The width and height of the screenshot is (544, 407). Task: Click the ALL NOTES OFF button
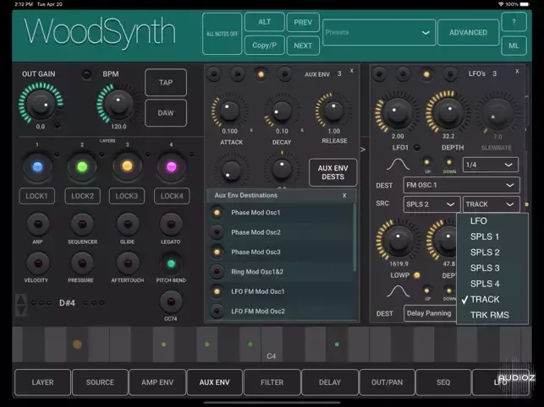tap(222, 34)
